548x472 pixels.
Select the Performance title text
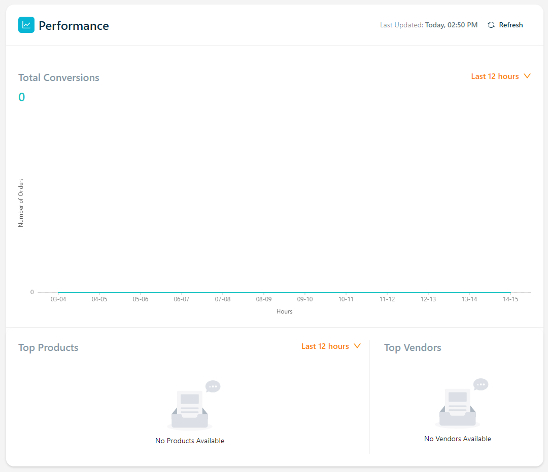(x=74, y=26)
